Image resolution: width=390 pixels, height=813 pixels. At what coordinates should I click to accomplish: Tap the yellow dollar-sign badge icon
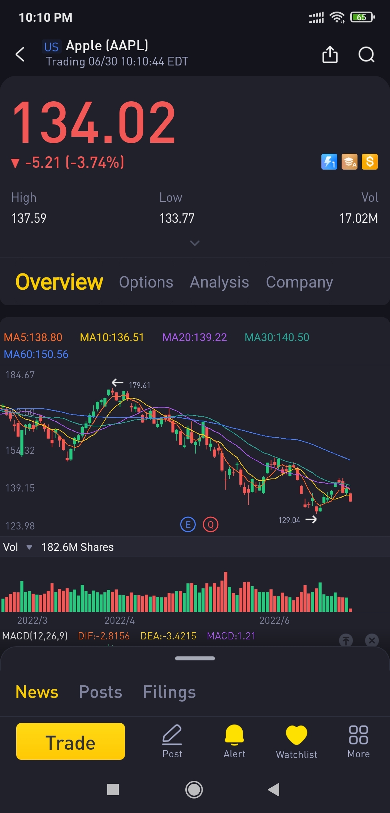[x=370, y=162]
